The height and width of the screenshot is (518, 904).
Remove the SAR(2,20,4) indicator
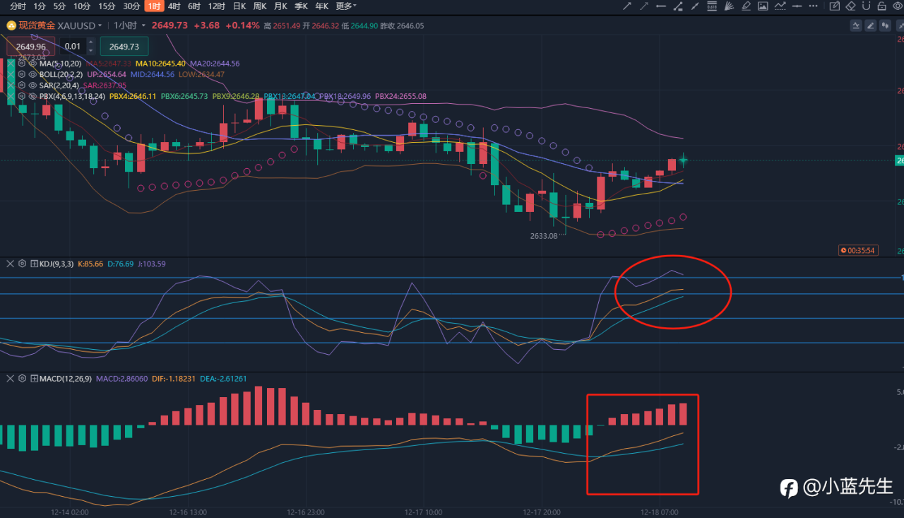pyautogui.click(x=11, y=85)
